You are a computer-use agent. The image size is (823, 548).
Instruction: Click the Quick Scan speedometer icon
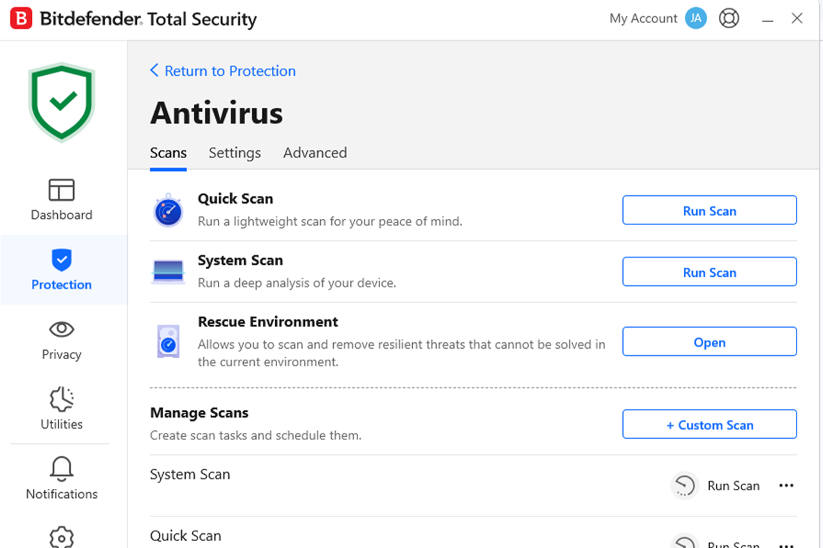tap(168, 210)
